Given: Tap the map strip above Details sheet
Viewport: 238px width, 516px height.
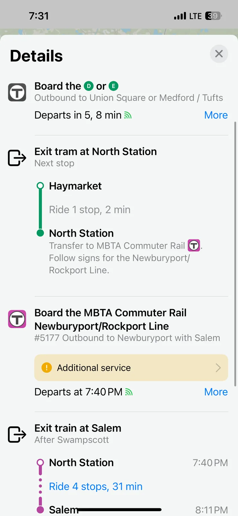Looking at the screenshot, I should (119, 32).
